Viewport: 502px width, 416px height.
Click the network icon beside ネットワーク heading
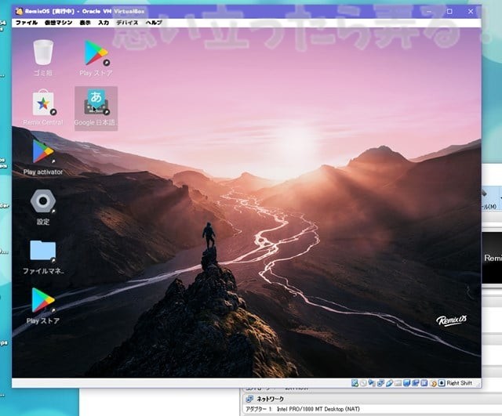249,399
